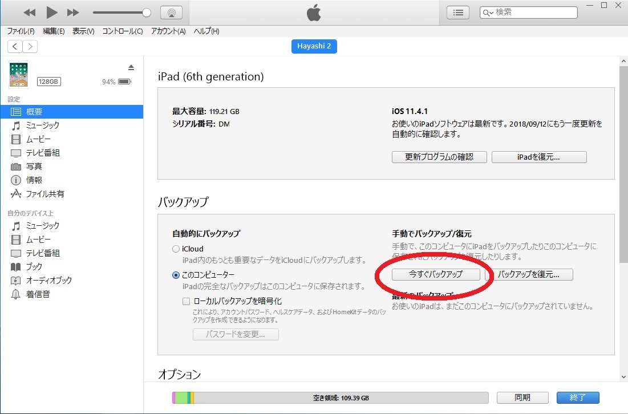Click the 検索 search field
Screen dimensions: 628x414
tap(529, 13)
